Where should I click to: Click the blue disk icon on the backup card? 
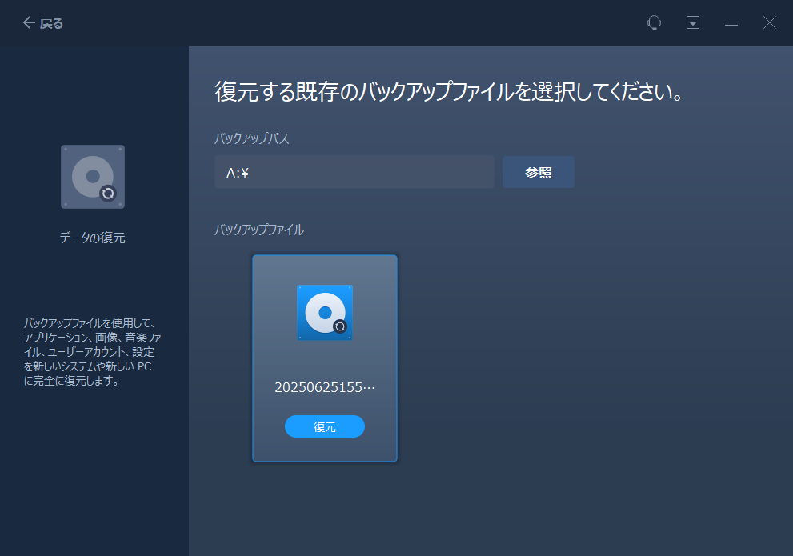(324, 313)
